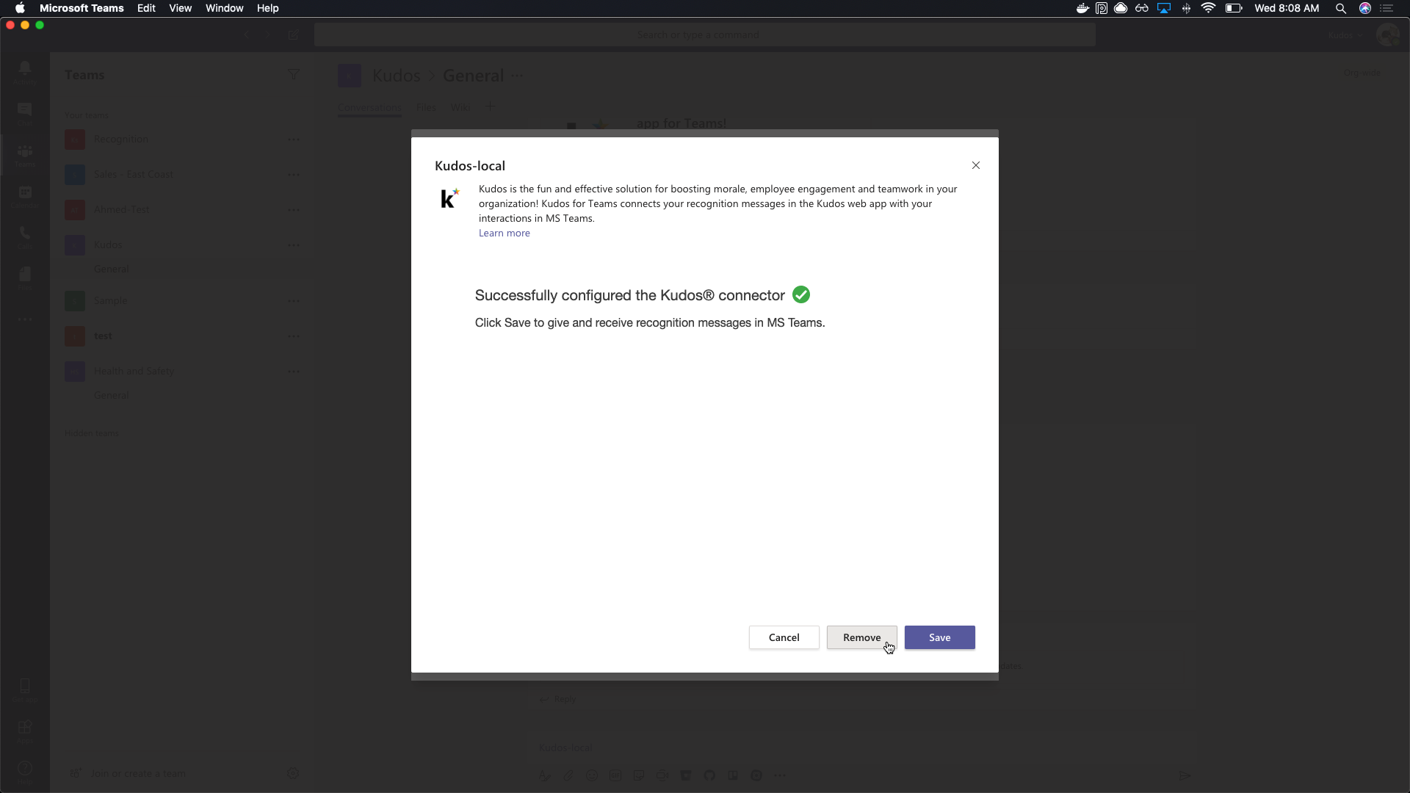Select the Recognition team

[121, 139]
